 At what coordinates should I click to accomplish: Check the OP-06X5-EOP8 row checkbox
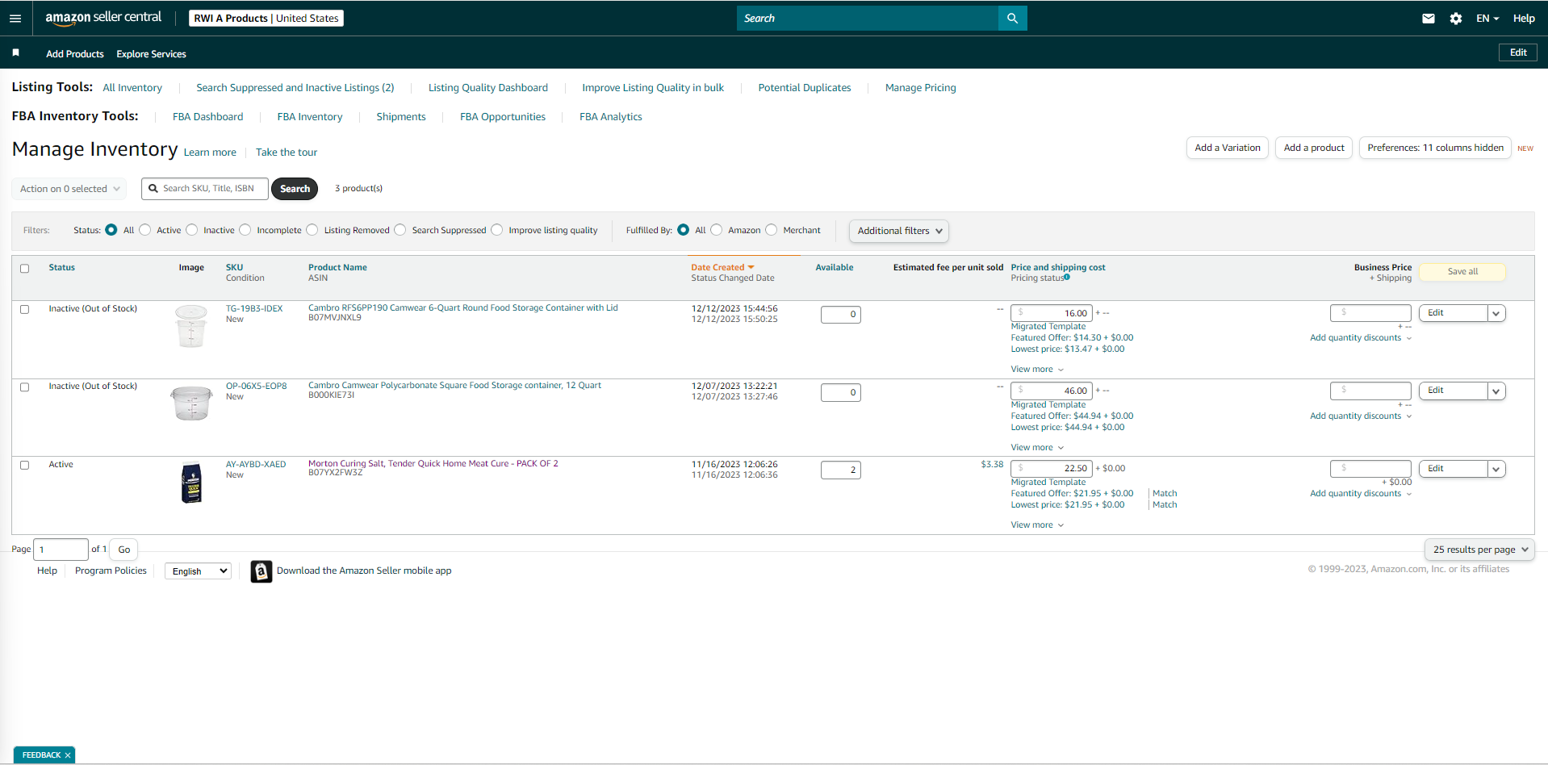(x=24, y=387)
